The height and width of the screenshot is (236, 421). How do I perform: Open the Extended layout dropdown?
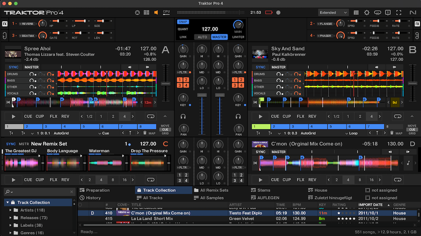coord(333,13)
